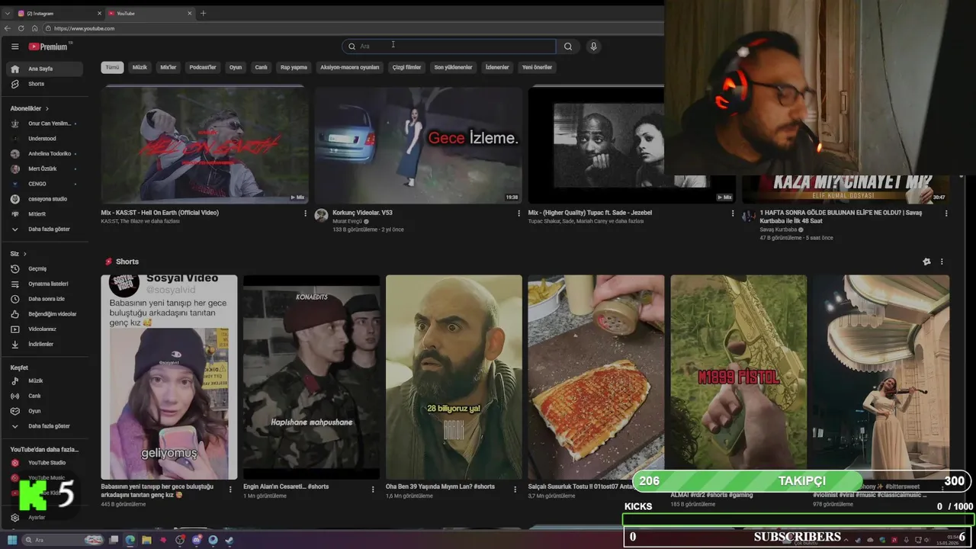Expand Daha fazla göster under Keşfet
Image resolution: width=976 pixels, height=549 pixels.
coord(44,426)
